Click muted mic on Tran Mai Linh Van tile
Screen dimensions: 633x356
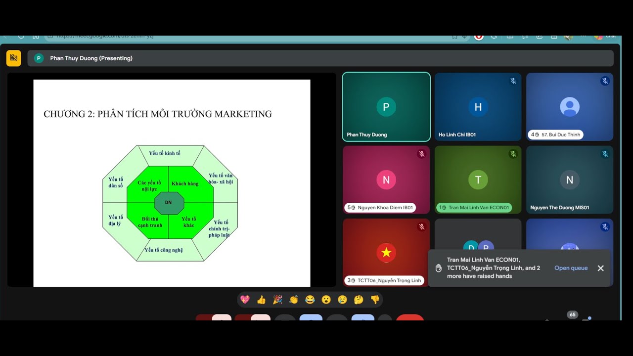pos(513,154)
